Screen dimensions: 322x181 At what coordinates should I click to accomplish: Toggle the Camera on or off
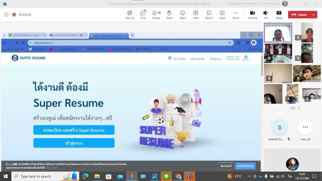[x=253, y=14]
